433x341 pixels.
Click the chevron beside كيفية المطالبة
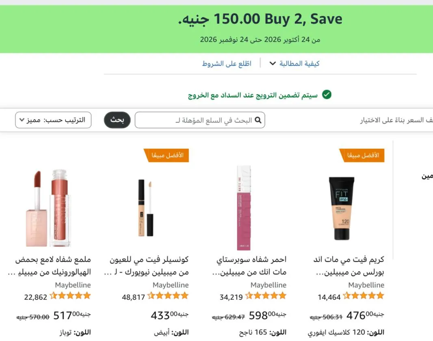273,63
